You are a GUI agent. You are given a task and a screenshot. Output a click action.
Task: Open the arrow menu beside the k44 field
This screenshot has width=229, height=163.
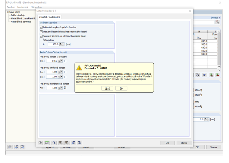[x=61, y=72]
